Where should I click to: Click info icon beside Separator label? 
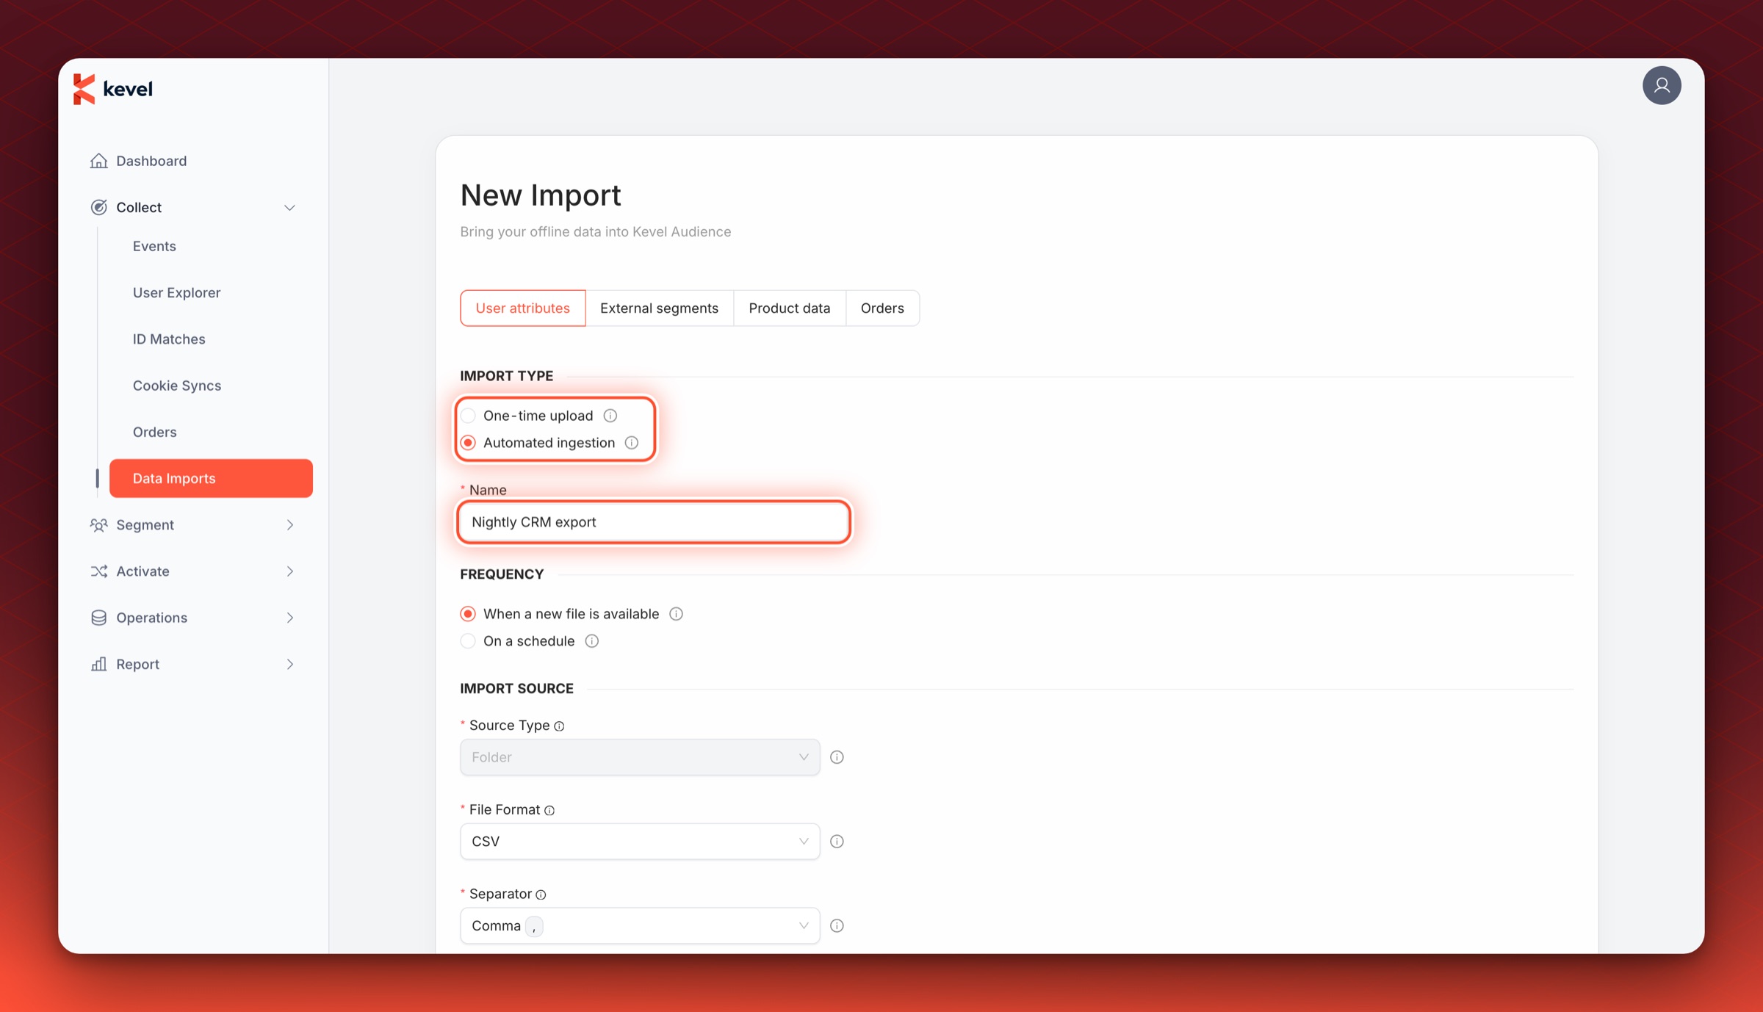click(x=541, y=894)
